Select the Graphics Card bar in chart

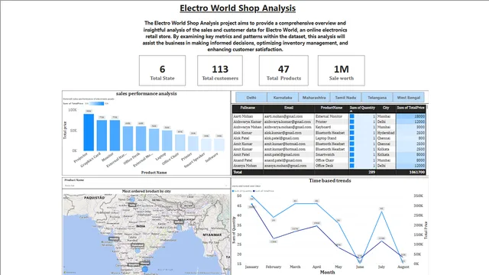[102, 135]
